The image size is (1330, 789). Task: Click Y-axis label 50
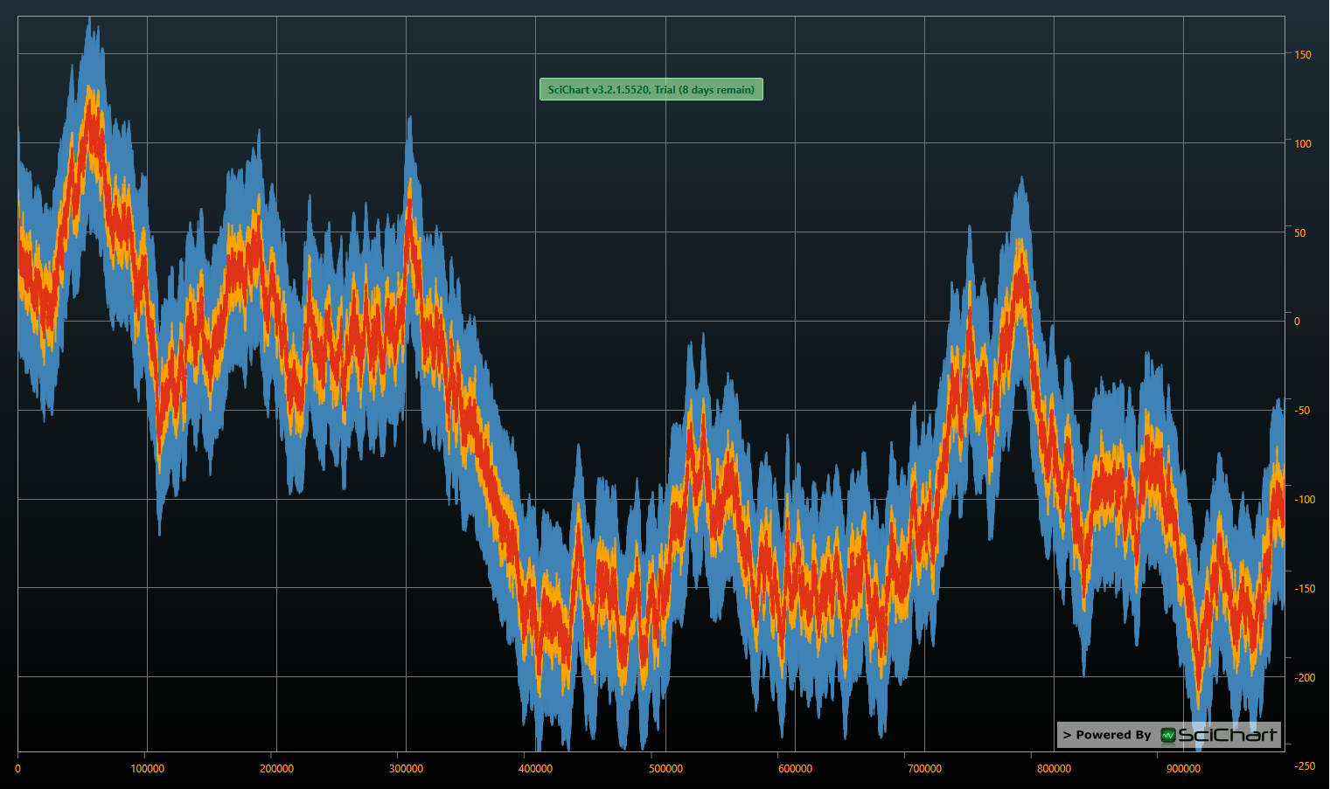coord(1300,233)
